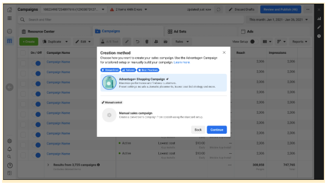Select the Advantage+ Shopping Campaign option

point(164,82)
